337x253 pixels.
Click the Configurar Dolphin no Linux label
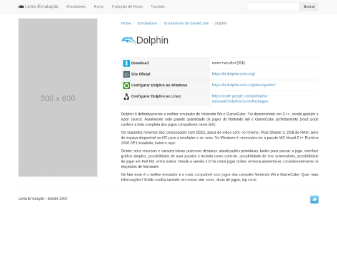point(156,96)
